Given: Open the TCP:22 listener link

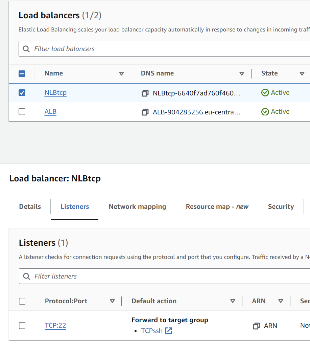Looking at the screenshot, I should click(x=55, y=326).
